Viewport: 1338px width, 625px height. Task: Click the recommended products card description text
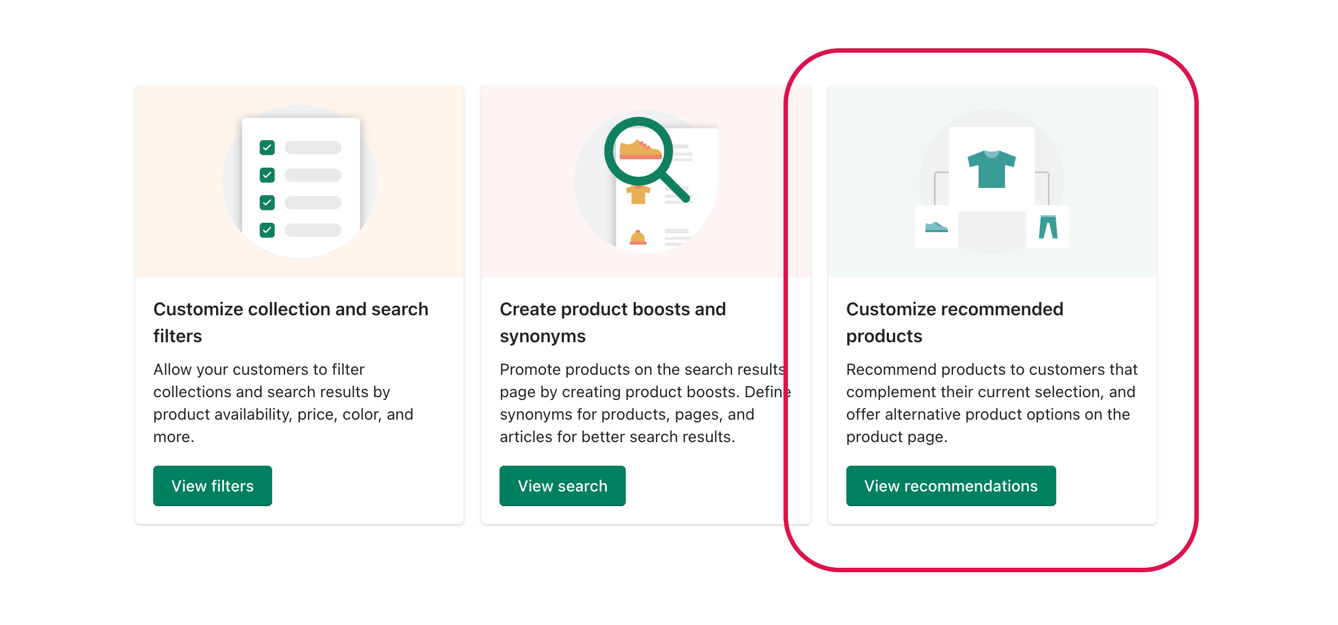tap(992, 403)
